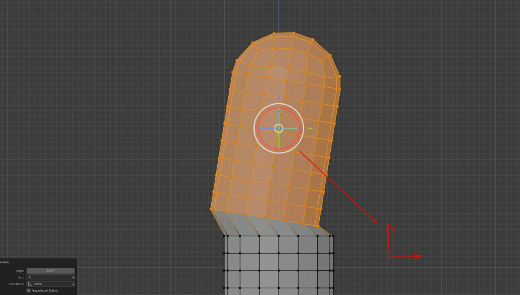The height and width of the screenshot is (295, 520).
Task: Enable the Proportional Editing checkbox
Action: 28,291
